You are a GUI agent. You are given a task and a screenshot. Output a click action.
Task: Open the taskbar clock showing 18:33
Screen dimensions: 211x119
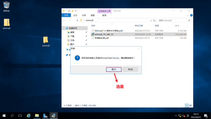pyautogui.click(x=196, y=116)
